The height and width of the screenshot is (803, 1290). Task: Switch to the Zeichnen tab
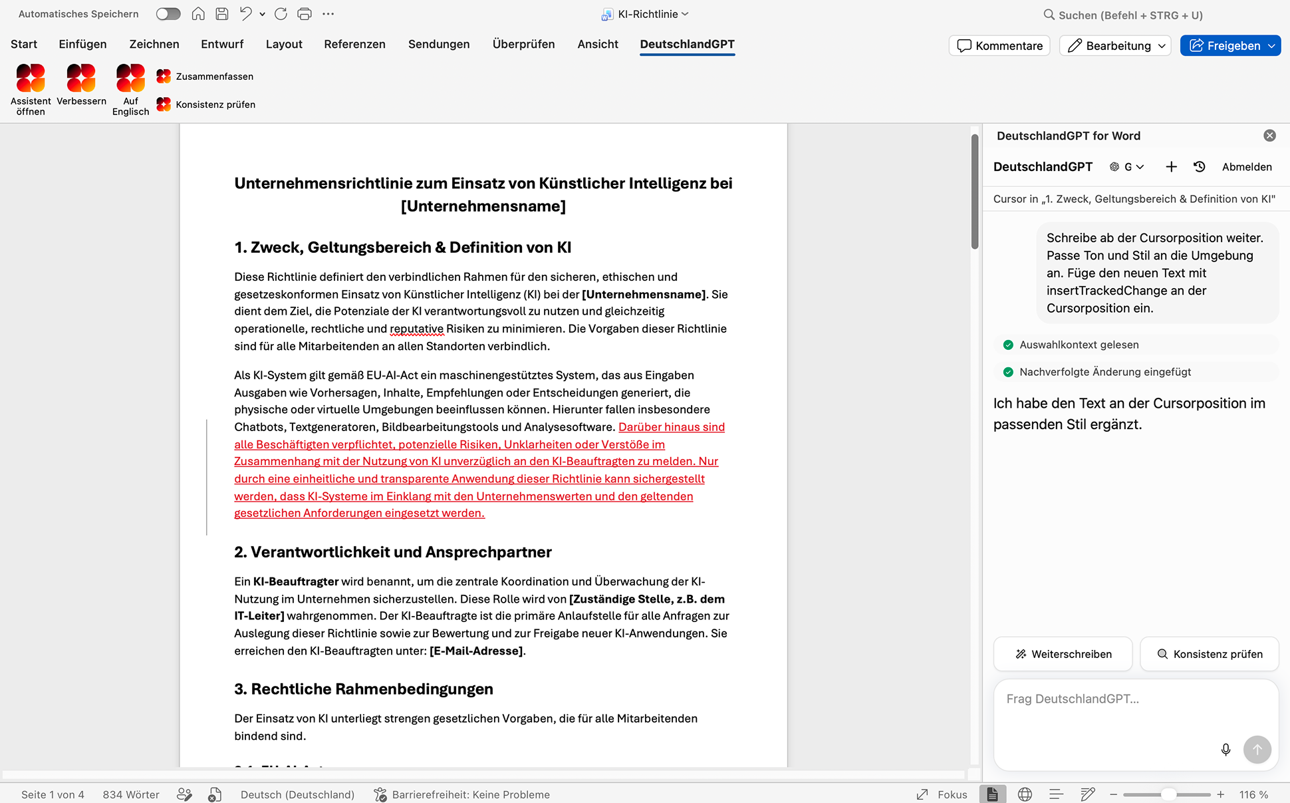tap(154, 44)
